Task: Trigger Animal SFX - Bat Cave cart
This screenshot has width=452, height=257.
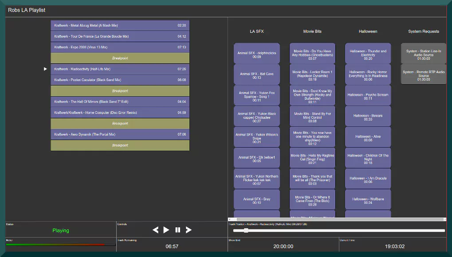Action: point(256,74)
